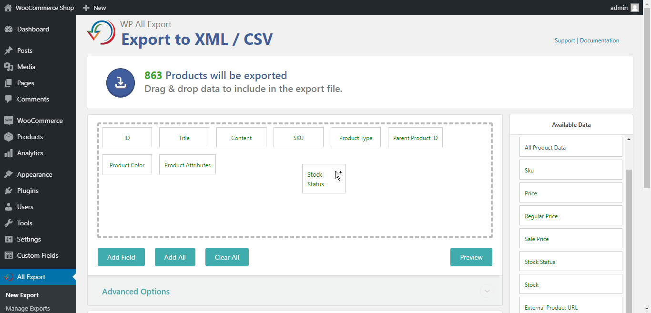Viewport: 651px width, 313px height.
Task: Click the All Export menu icon
Action: [x=8, y=277]
